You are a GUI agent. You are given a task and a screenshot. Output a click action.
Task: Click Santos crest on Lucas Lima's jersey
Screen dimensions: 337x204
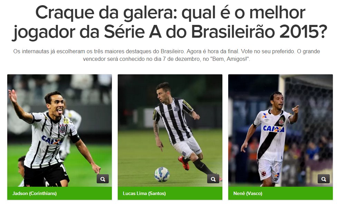coord(177,109)
